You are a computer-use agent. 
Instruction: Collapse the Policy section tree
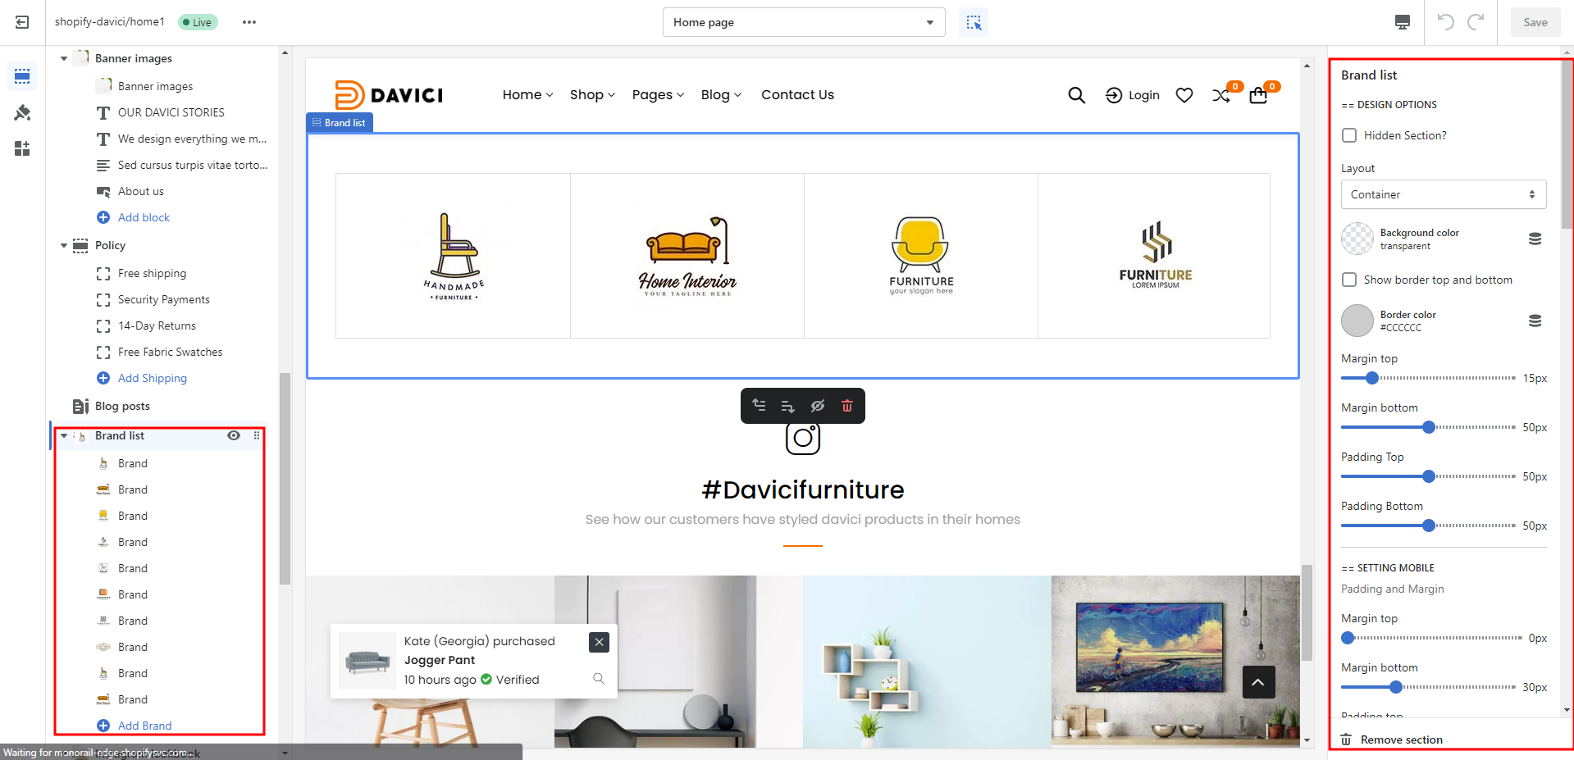pos(64,245)
